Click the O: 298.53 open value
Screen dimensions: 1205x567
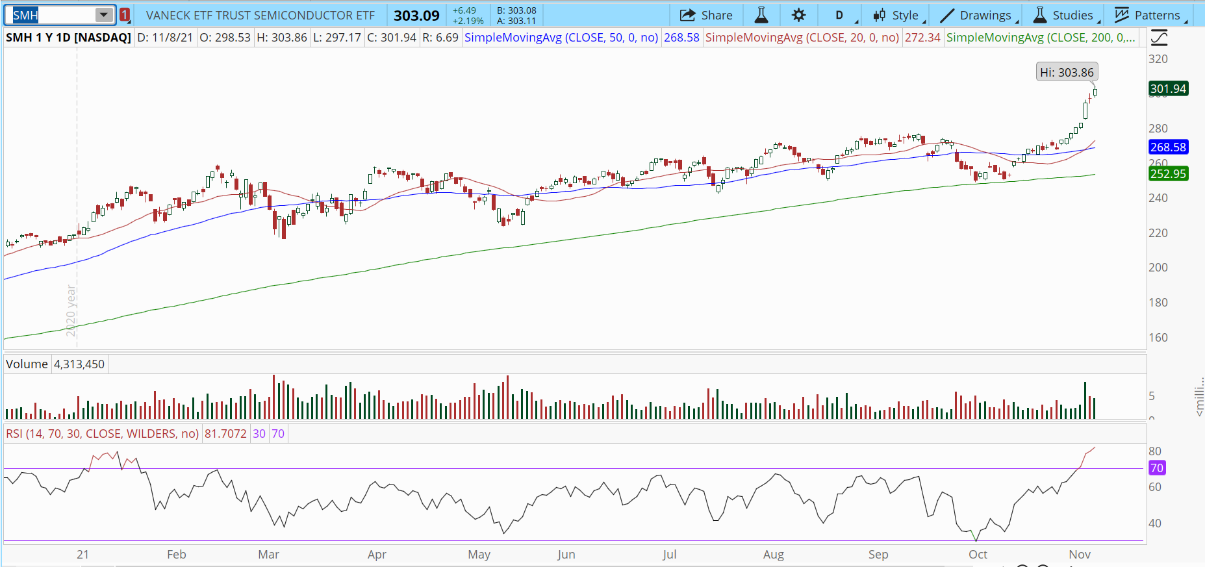point(225,38)
